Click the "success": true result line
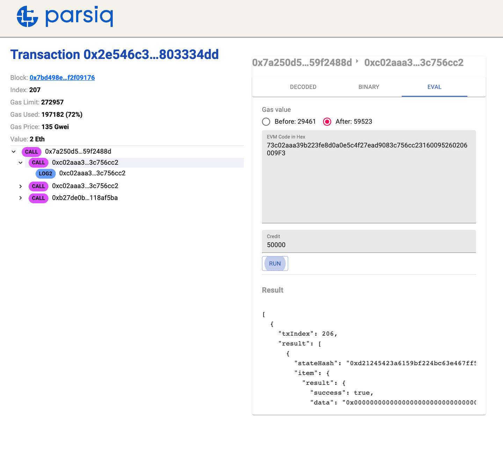This screenshot has width=503, height=461. (342, 393)
